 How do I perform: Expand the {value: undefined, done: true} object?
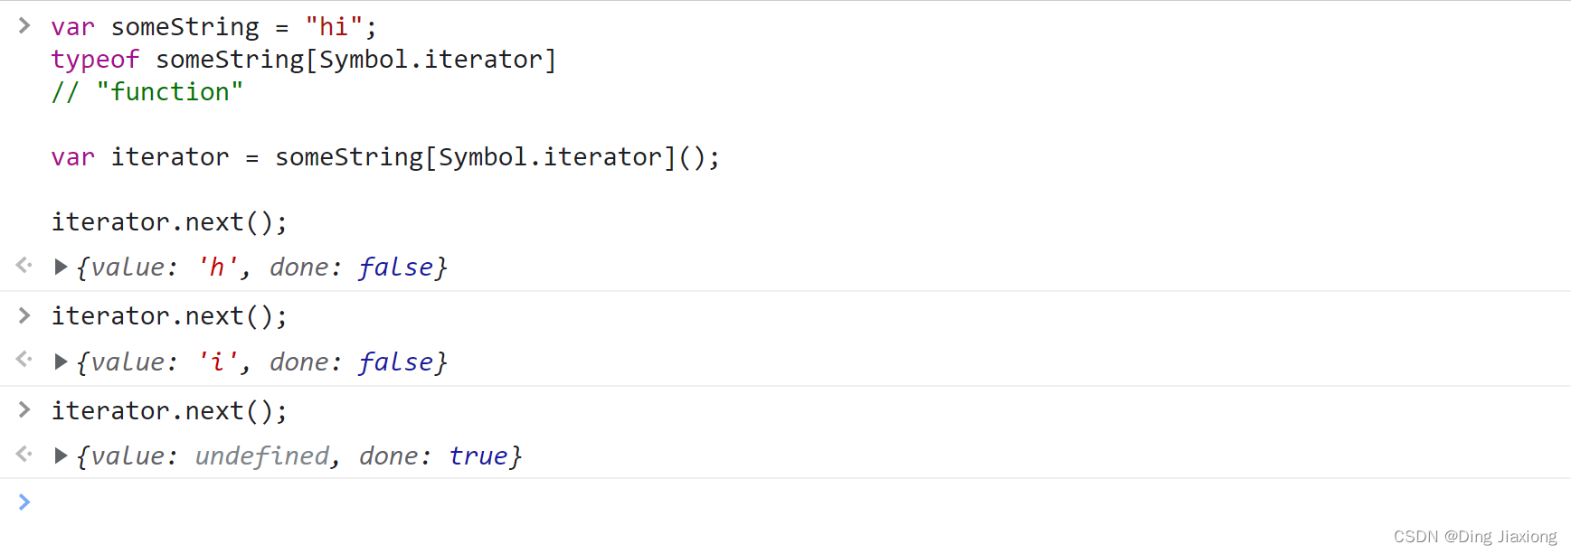point(61,456)
